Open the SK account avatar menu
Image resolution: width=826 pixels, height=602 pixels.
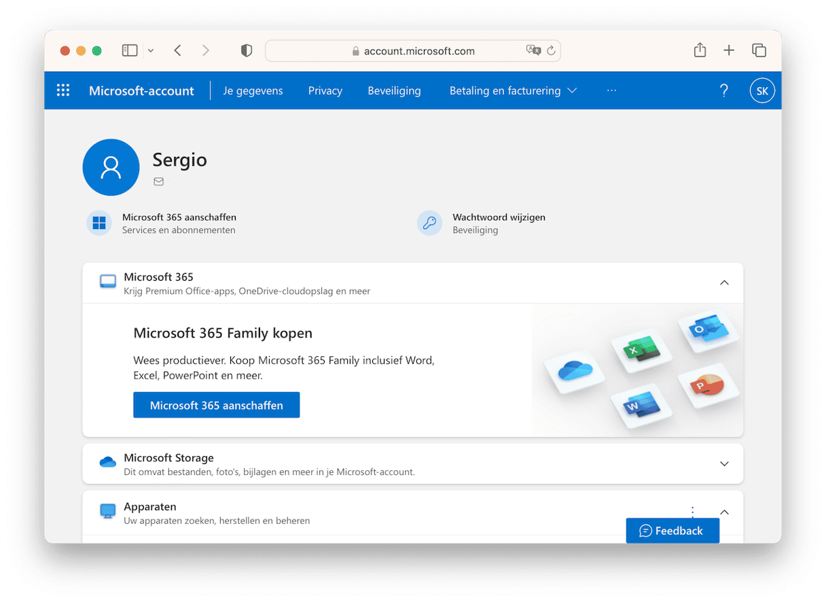click(x=762, y=90)
